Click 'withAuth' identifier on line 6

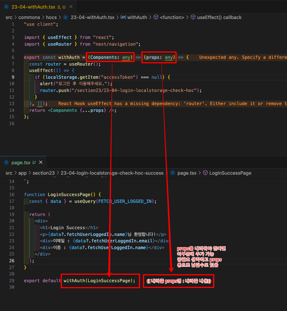point(69,58)
